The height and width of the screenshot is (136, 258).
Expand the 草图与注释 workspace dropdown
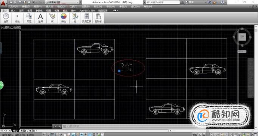(x=62, y=2)
